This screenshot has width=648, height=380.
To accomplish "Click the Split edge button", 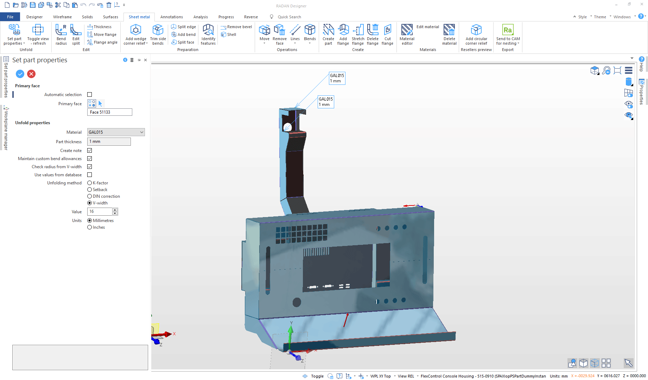I will pyautogui.click(x=183, y=27).
